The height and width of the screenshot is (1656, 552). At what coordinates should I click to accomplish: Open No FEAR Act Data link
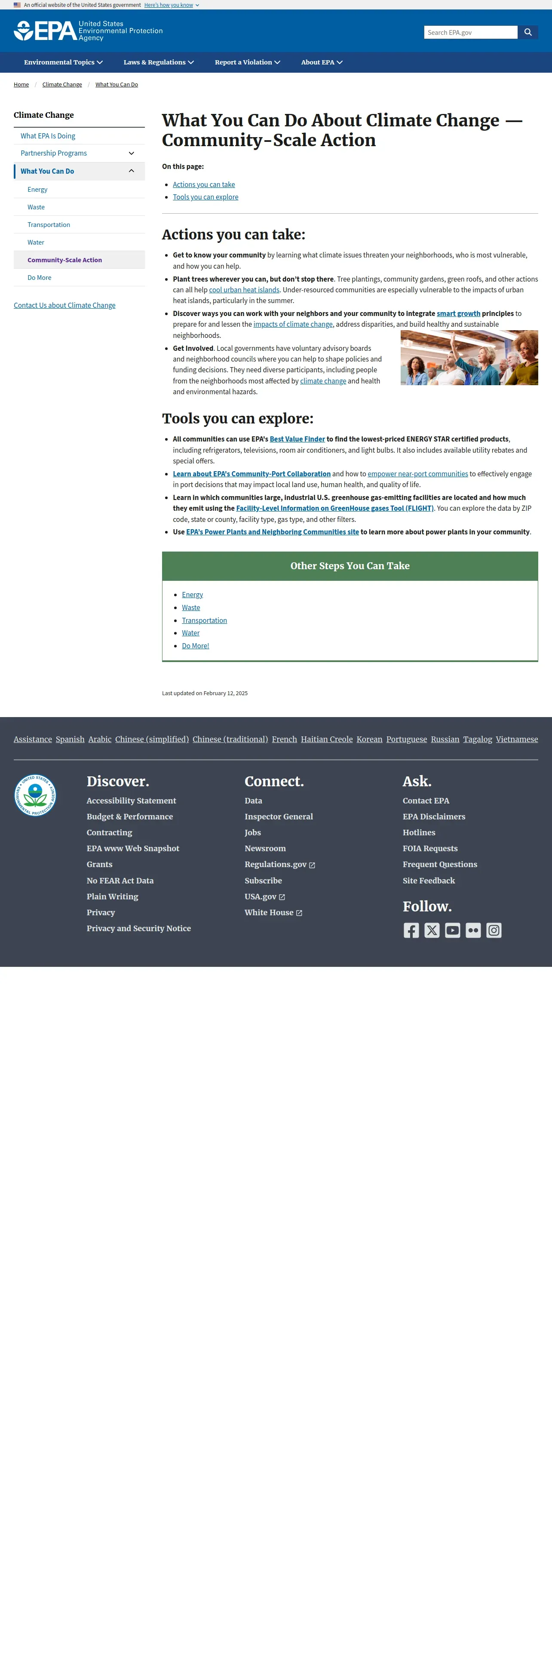[x=120, y=881]
